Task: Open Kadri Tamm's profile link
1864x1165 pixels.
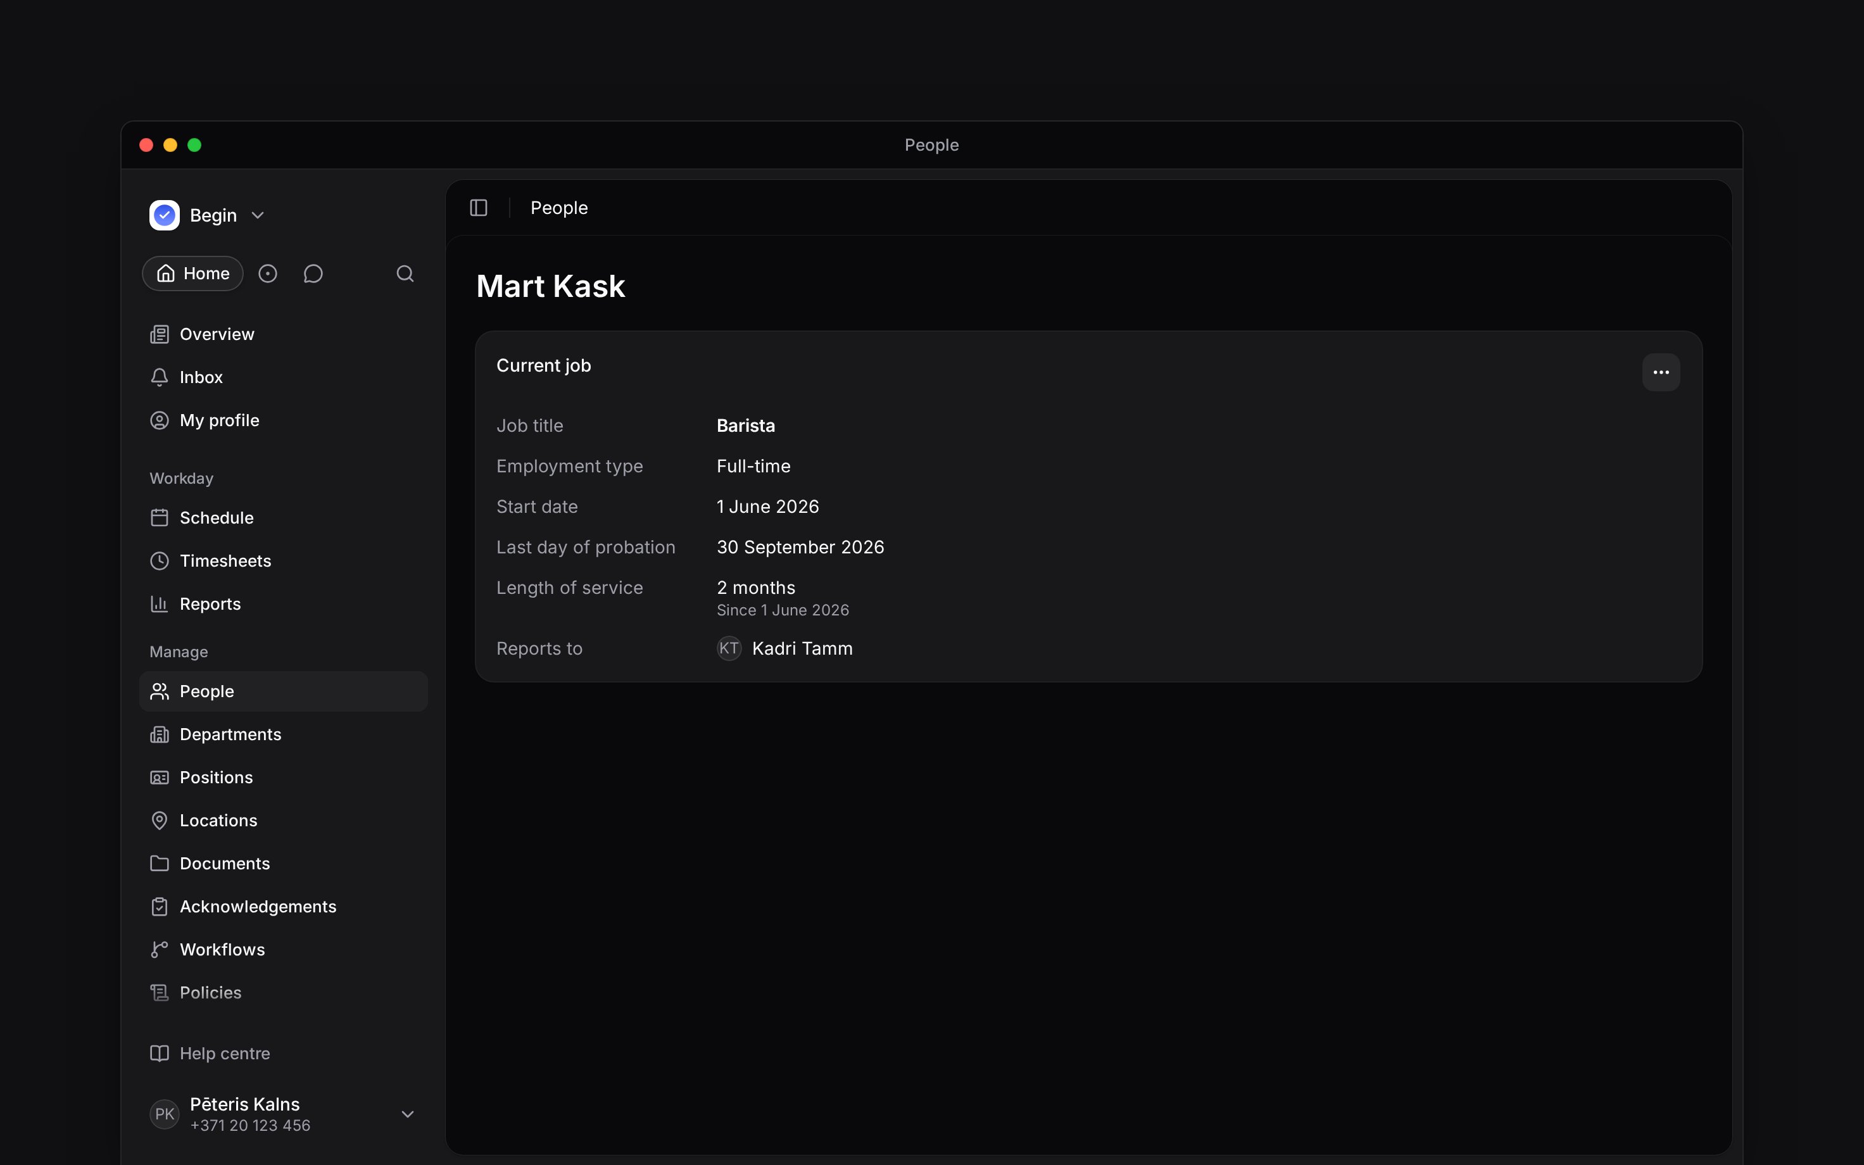Action: (x=802, y=649)
